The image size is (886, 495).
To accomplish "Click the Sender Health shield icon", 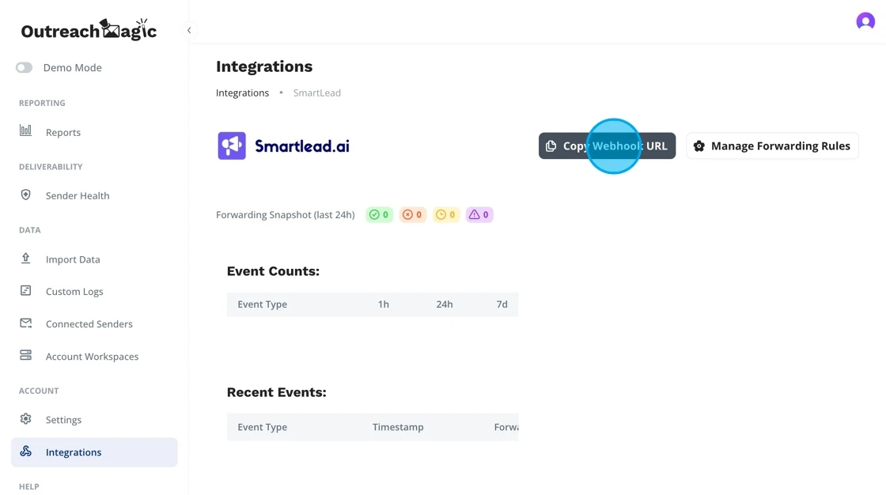I will (26, 195).
